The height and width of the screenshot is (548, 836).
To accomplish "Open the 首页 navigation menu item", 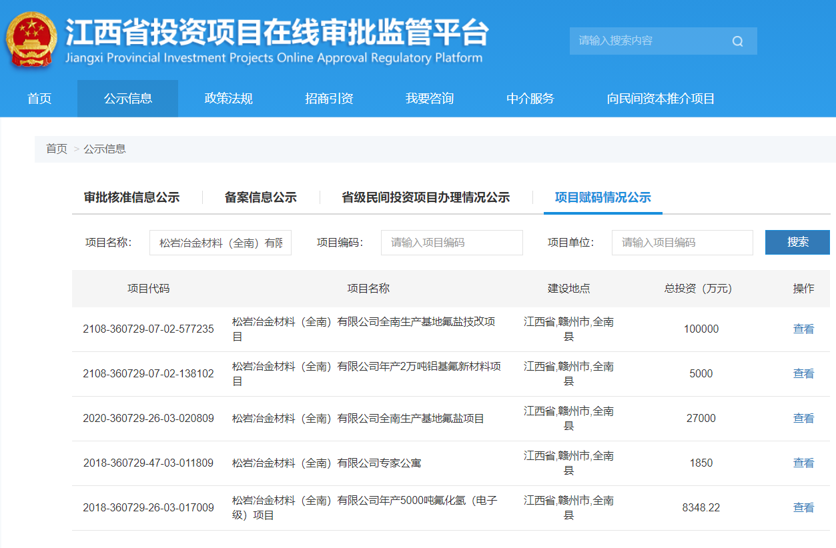I will 39,99.
